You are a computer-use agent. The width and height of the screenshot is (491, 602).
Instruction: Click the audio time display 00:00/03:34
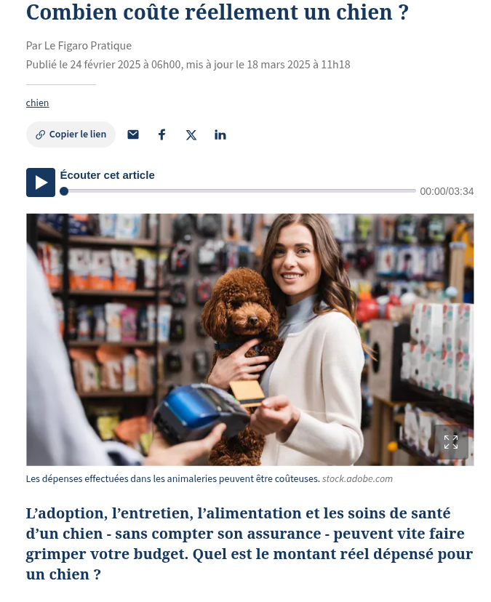pos(447,191)
